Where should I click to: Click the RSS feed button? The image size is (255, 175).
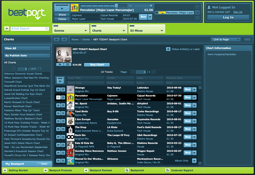(247, 40)
